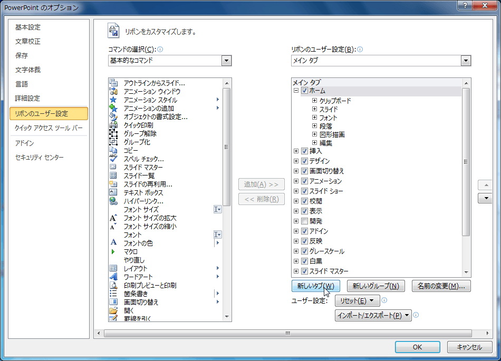Click the 名前の変更 button

click(441, 286)
